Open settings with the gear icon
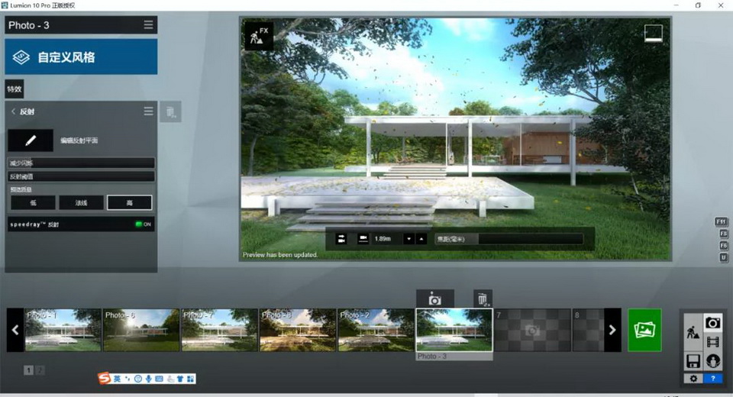Image resolution: width=733 pixels, height=397 pixels. tap(693, 378)
